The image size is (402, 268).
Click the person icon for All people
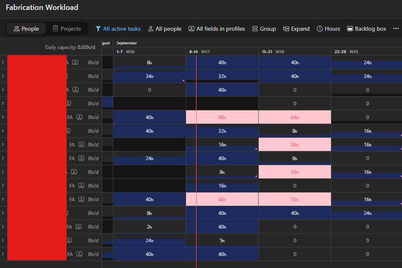151,29
